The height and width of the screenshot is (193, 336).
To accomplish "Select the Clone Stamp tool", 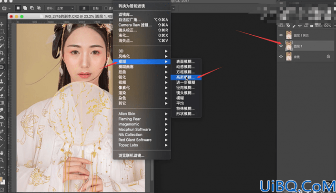I will click(x=2, y=81).
